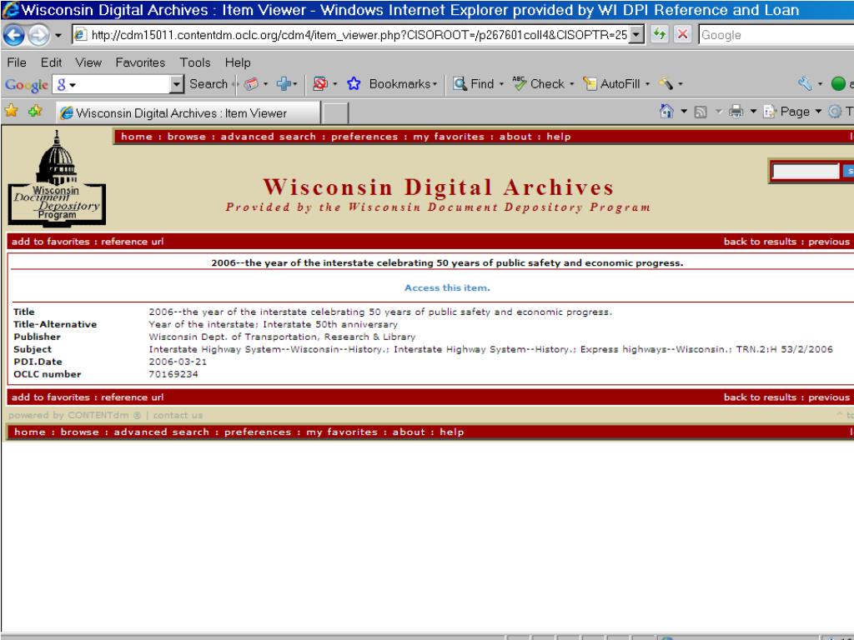Open the Page menu button
Screen dimensions: 854x640
792,112
